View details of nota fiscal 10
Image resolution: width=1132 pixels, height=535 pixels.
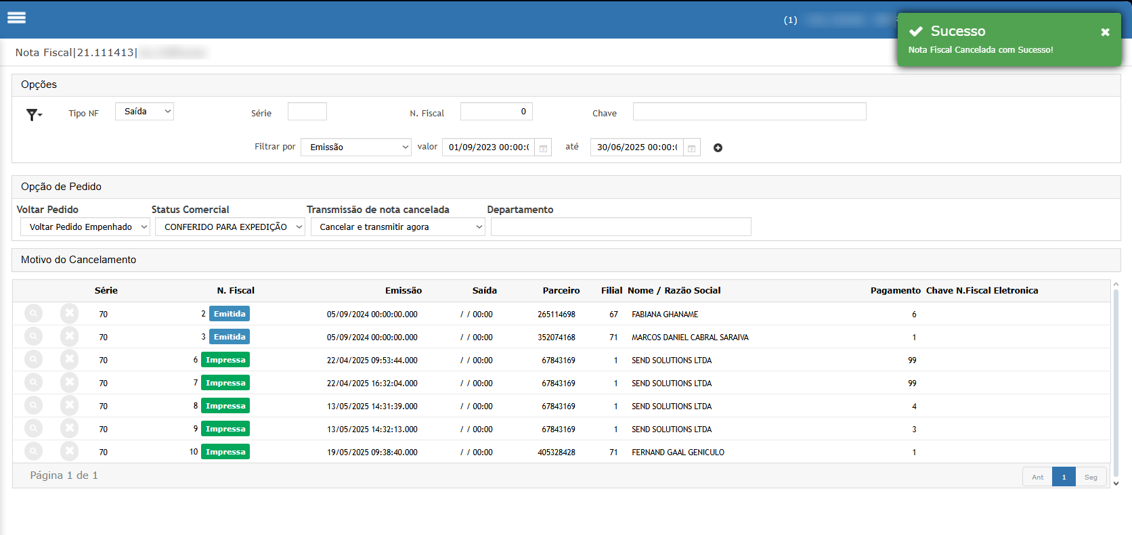pos(33,451)
